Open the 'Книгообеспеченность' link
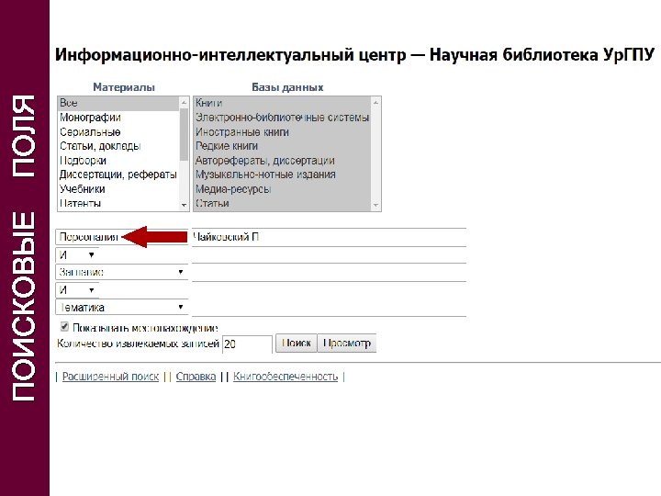661x496 pixels. coord(286,377)
